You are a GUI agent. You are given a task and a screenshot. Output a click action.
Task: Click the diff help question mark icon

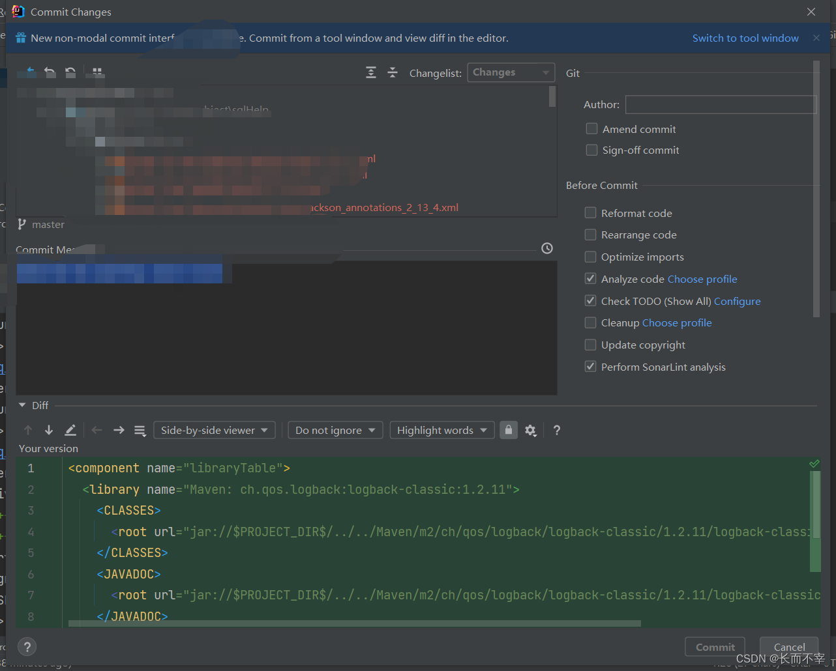click(x=557, y=430)
